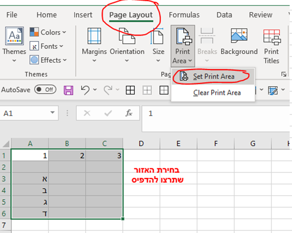Click the Background image button
This screenshot has width=292, height=233.
(239, 42)
